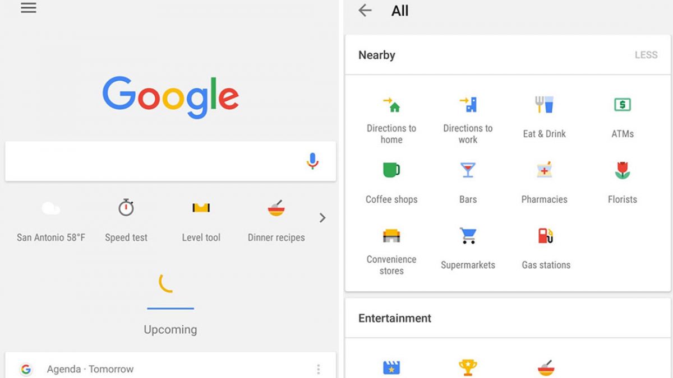This screenshot has width=673, height=378.
Task: Open the Agenda Tomorrow card
Action: [170, 365]
